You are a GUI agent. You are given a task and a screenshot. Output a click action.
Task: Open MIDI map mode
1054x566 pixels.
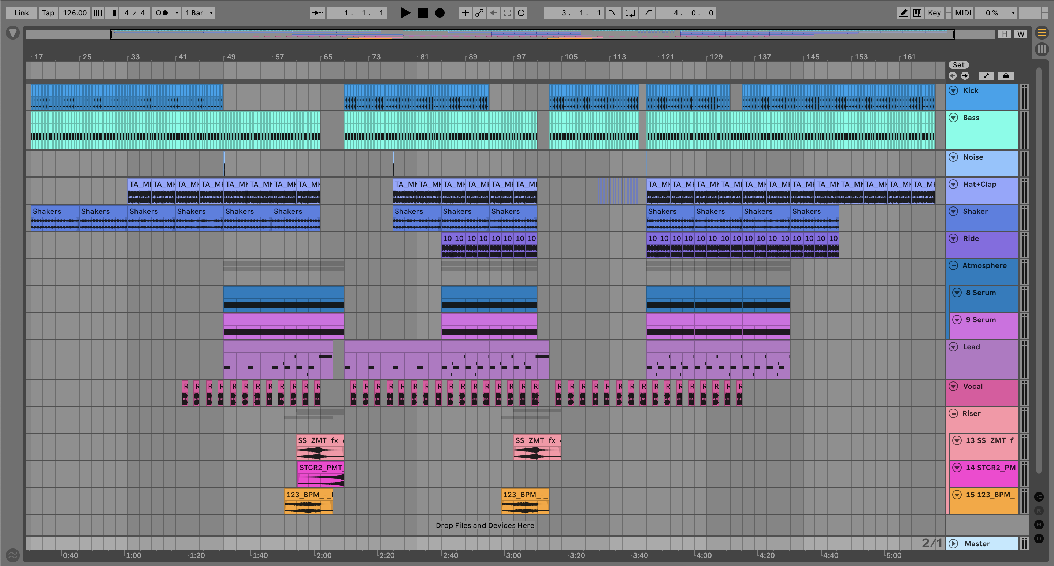coord(963,13)
